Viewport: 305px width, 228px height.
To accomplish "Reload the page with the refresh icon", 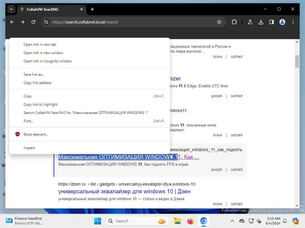I will point(33,22).
